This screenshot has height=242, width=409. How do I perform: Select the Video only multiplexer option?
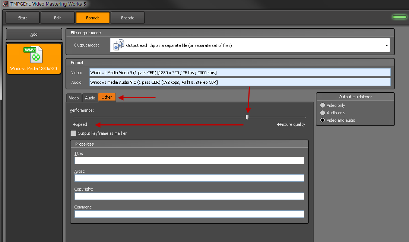click(323, 105)
